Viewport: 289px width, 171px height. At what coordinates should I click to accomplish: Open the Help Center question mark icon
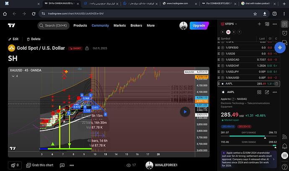coord(284,167)
